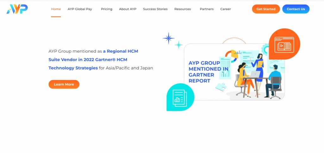The height and width of the screenshot is (153, 324).
Task: Go to the Pricing page
Action: (107, 9)
